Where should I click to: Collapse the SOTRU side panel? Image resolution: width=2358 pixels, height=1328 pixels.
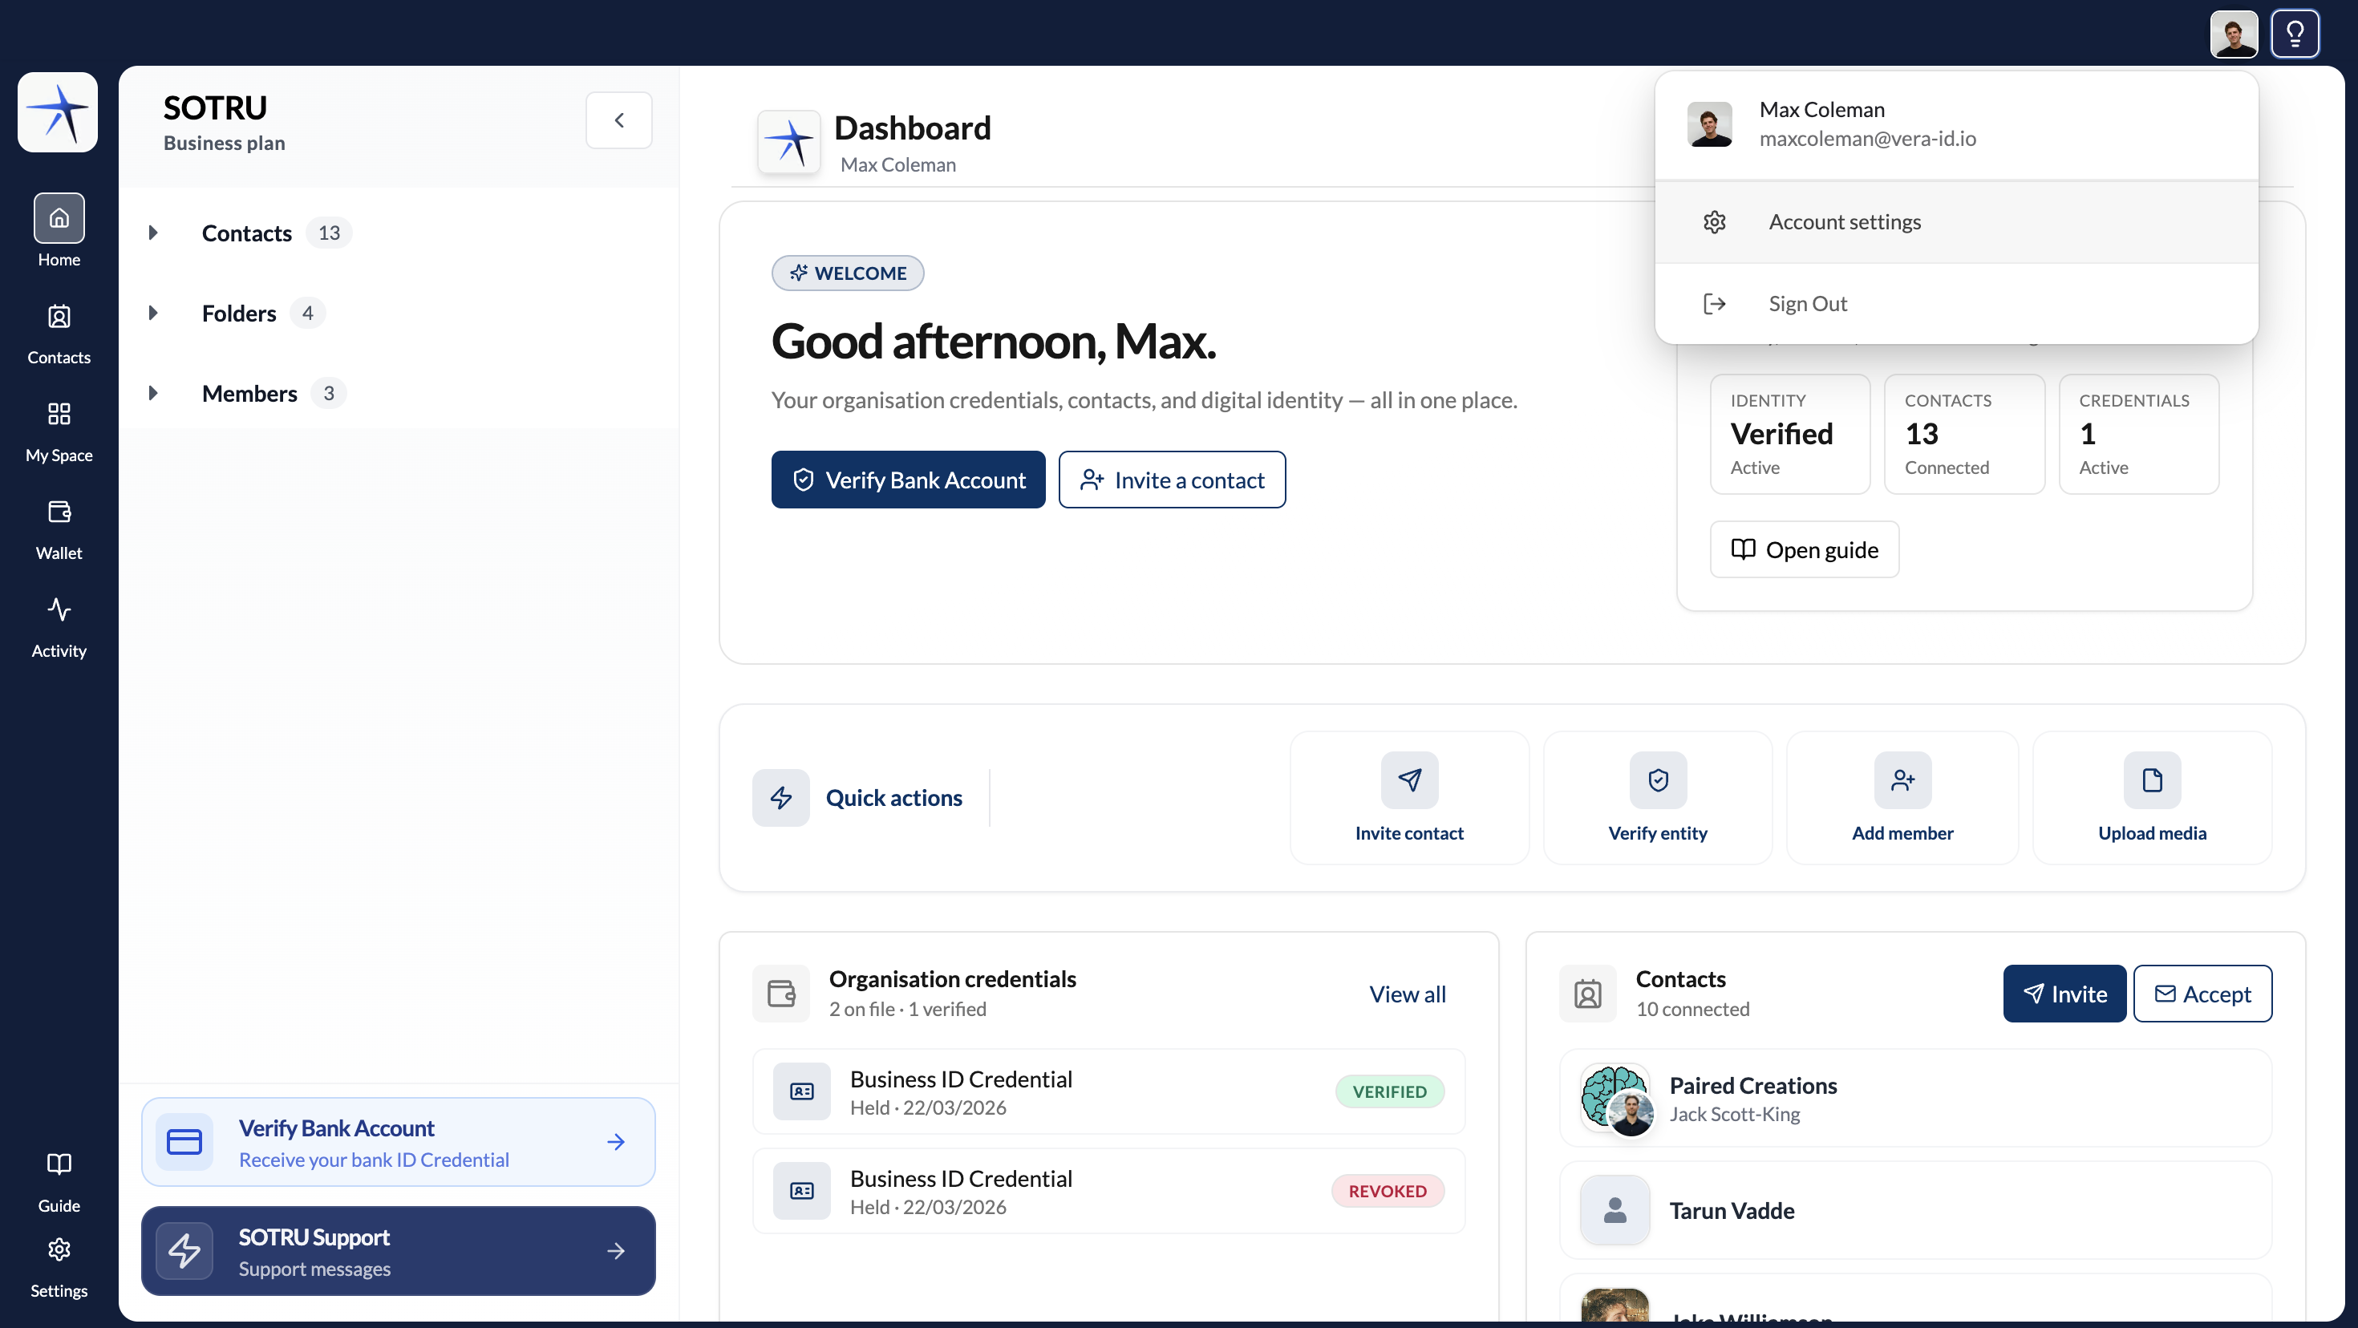(619, 120)
